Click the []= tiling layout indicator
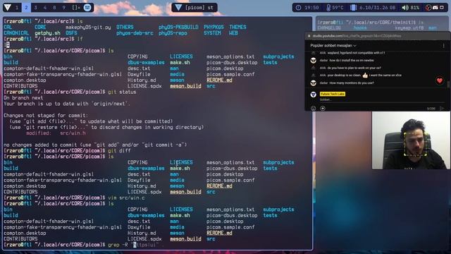The image size is (451, 254). point(76,8)
